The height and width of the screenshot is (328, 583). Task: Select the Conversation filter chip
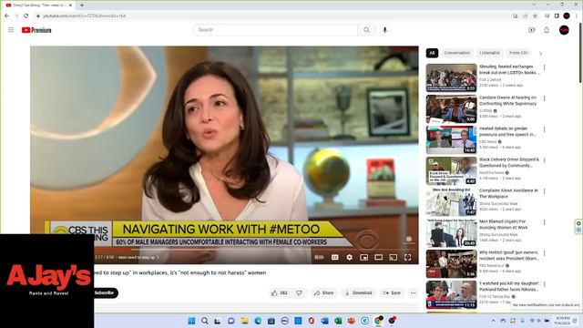coord(457,53)
